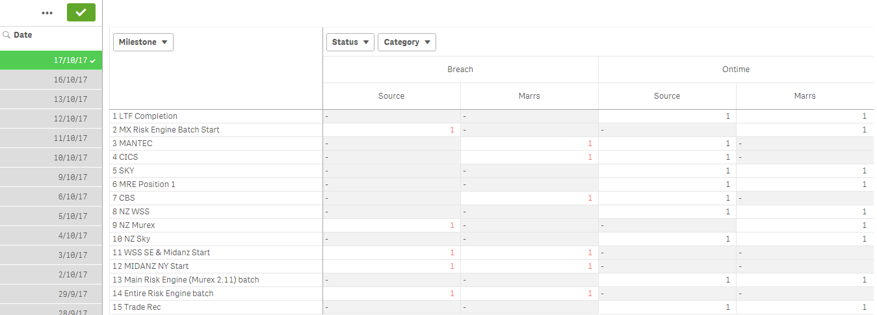
Task: Open the Category dimension dropdown
Action: coord(406,42)
